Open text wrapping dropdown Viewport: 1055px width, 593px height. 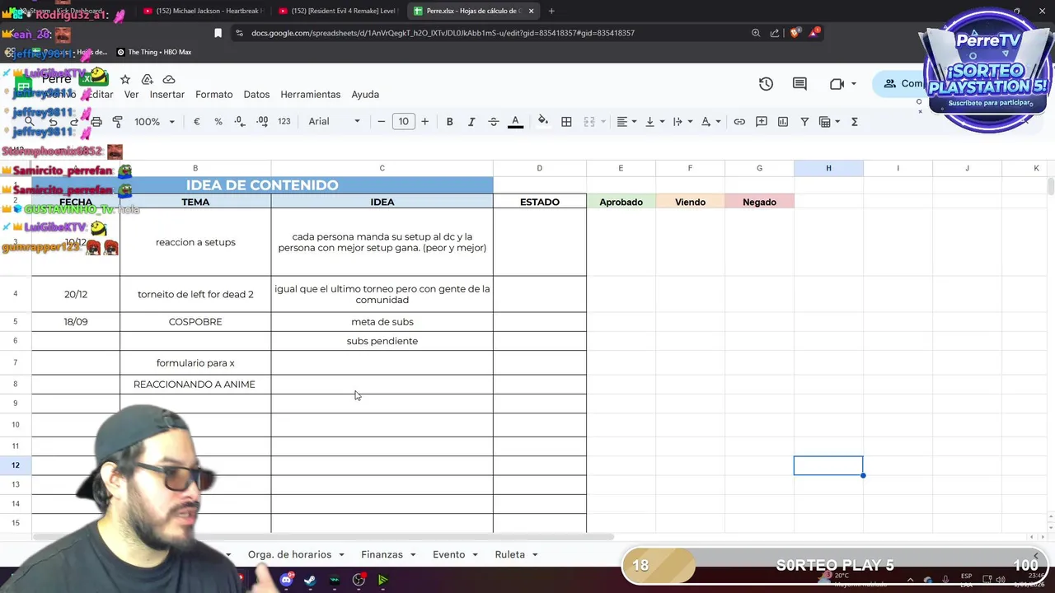coord(682,121)
